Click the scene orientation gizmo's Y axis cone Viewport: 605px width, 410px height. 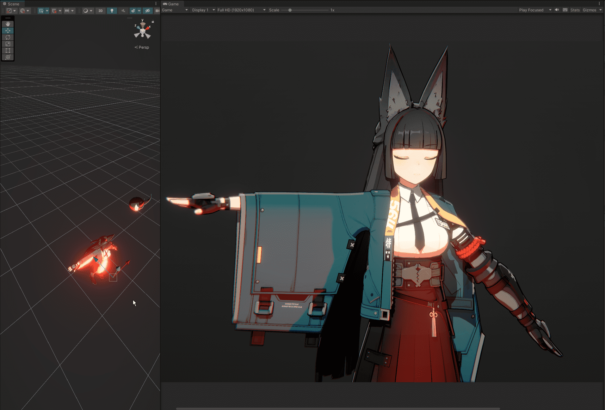click(x=143, y=24)
